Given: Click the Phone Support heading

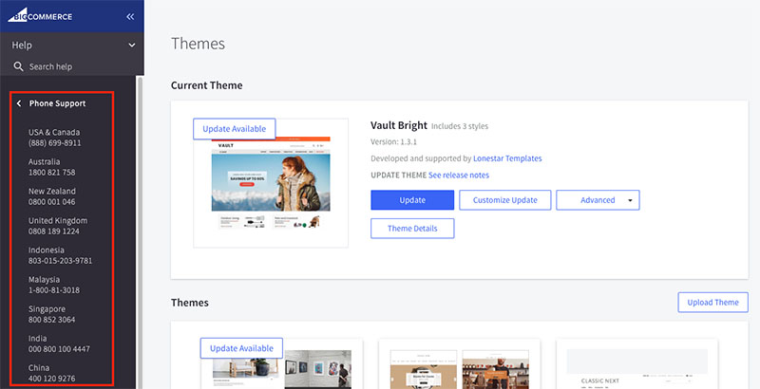Looking at the screenshot, I should point(57,103).
